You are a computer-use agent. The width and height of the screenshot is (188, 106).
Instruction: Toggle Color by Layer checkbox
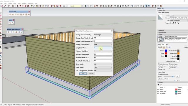pyautogui.click(x=159, y=66)
